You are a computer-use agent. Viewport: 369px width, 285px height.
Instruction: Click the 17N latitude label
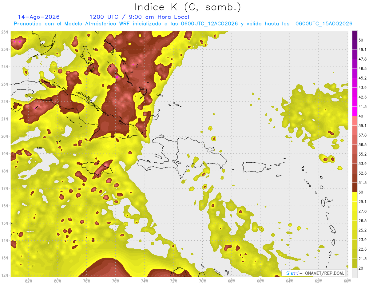point(4,188)
